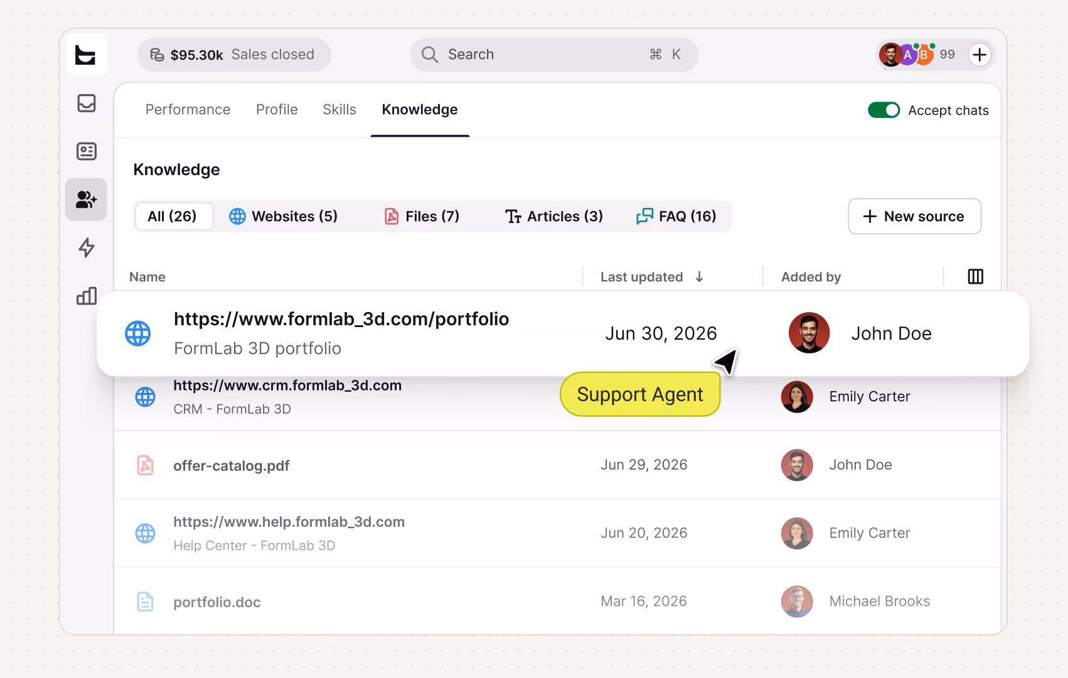Click the globe icon for FormLab portfolio
Viewport: 1068px width, 678px height.
[x=138, y=333]
